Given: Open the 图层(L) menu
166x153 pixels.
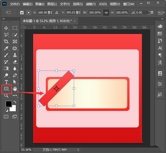Looking at the screenshot, I should [52, 4].
